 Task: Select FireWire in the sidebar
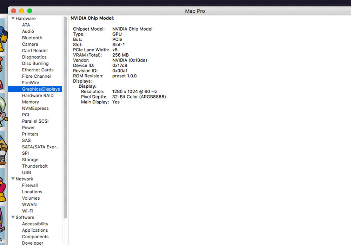[x=31, y=83]
